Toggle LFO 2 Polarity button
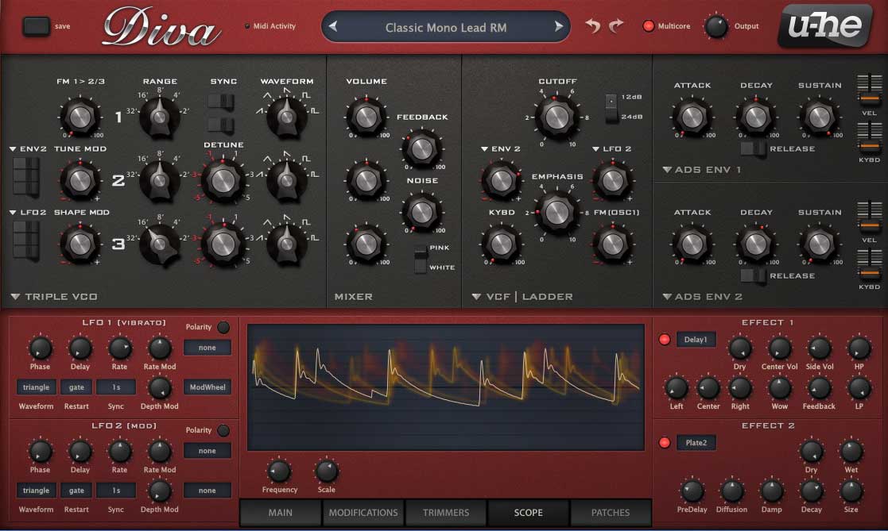Screen dimensions: 888x531 (223, 430)
